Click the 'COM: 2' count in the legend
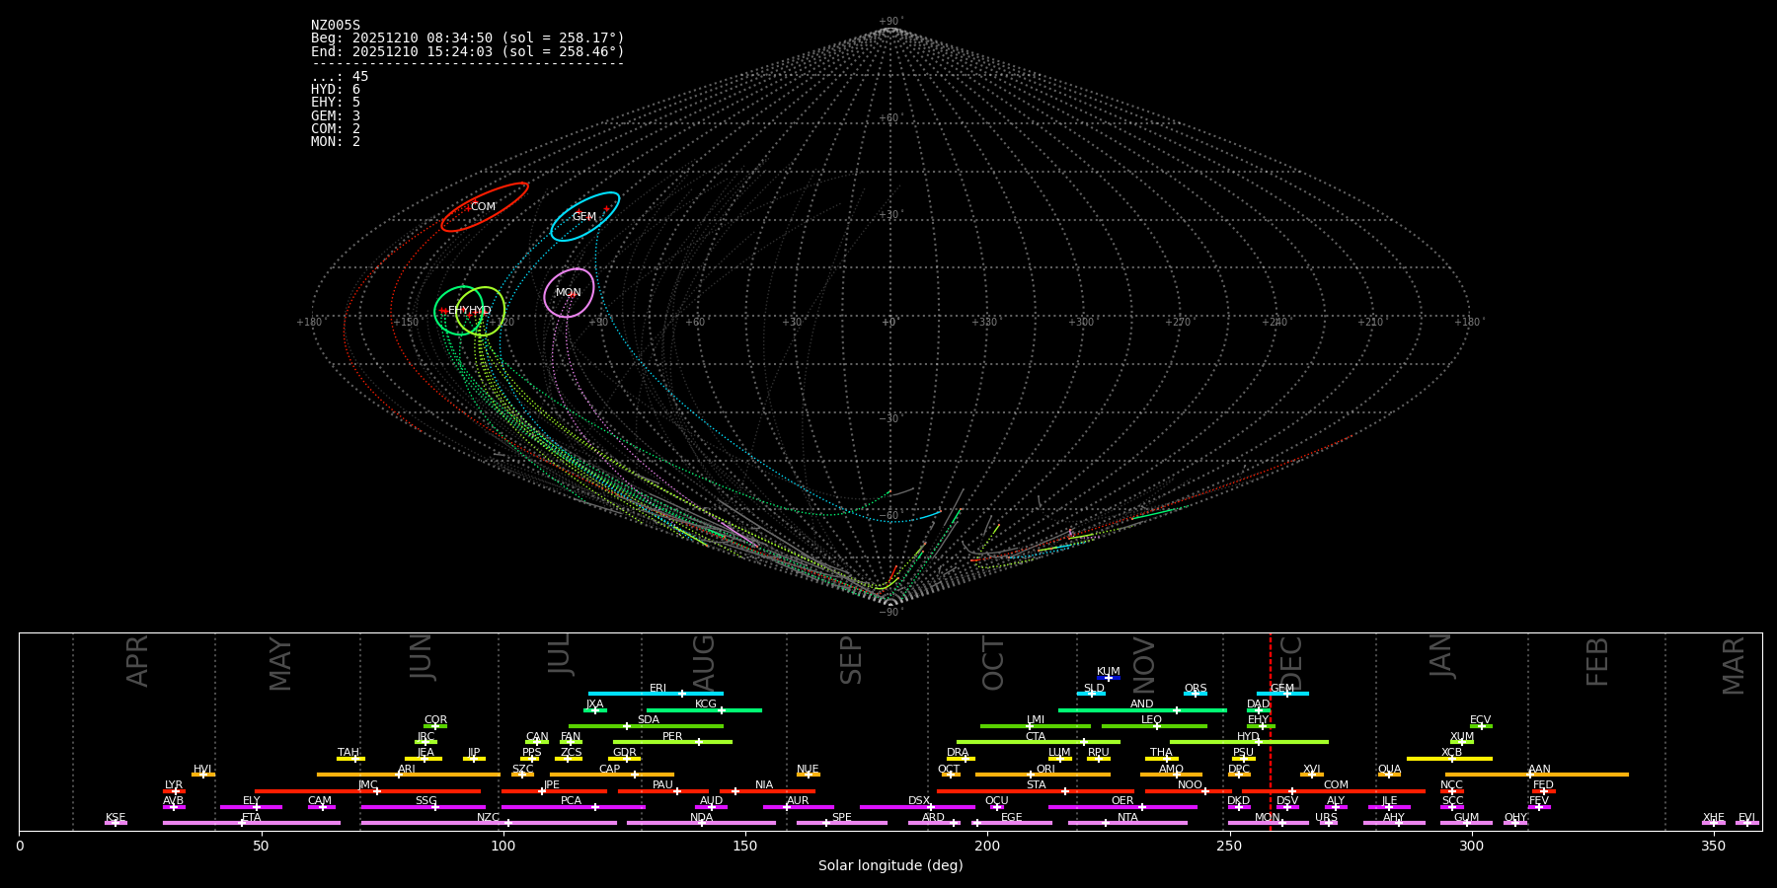Image resolution: width=1777 pixels, height=888 pixels. point(336,128)
